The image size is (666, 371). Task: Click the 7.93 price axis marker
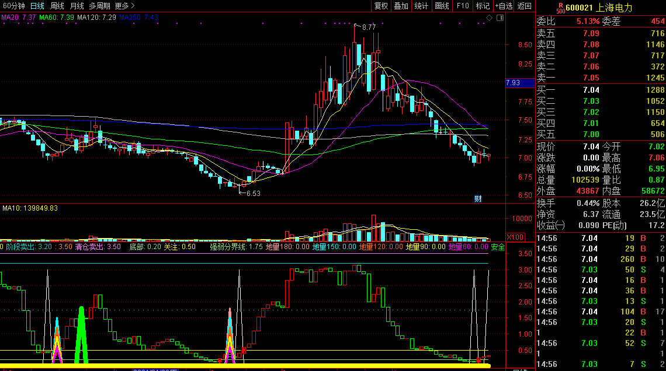coord(520,83)
